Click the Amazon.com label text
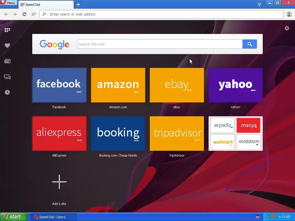 pos(118,107)
